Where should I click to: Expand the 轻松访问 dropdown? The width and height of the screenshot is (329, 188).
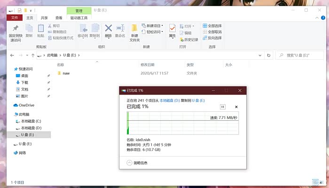point(154,32)
